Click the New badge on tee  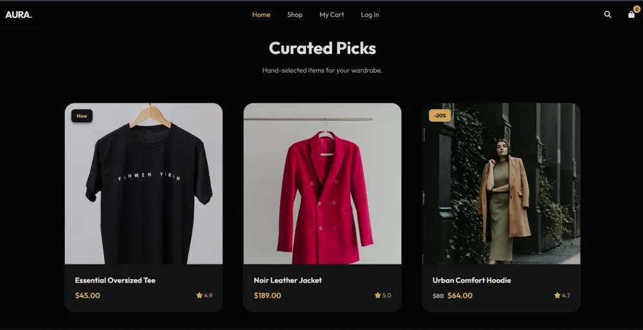(82, 116)
